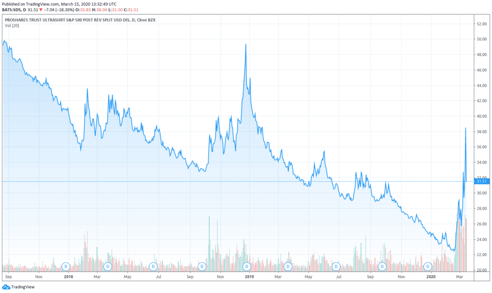Click the 2019 time axis label

click(249, 277)
